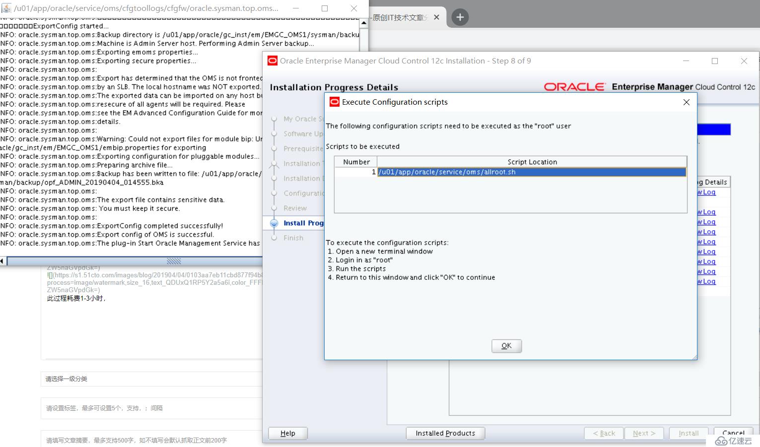The image size is (760, 447).
Task: Click the Software Updates step in sidebar
Action: point(303,134)
